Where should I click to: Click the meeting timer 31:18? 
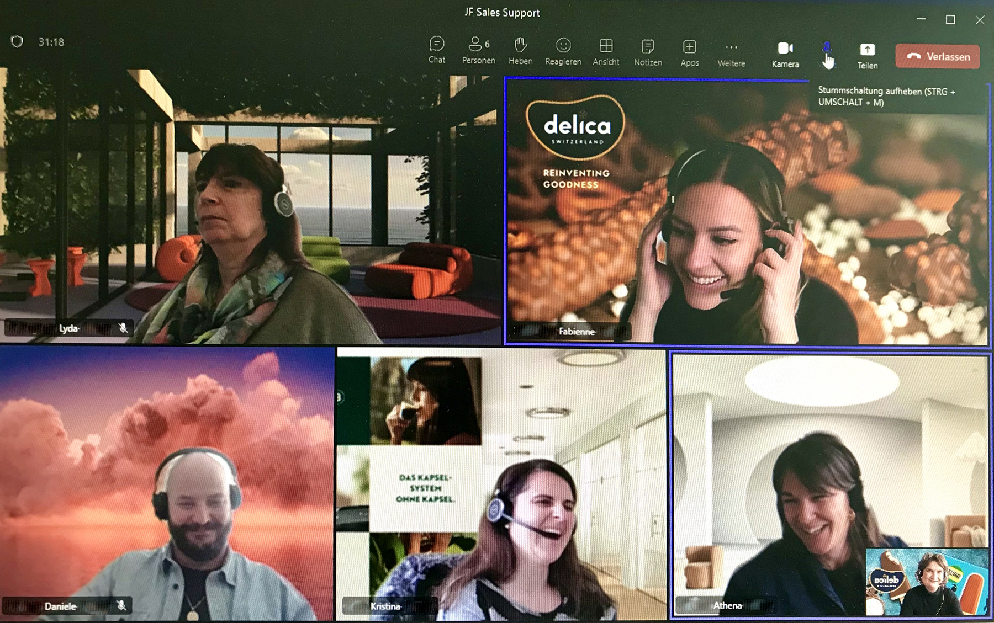(x=51, y=42)
